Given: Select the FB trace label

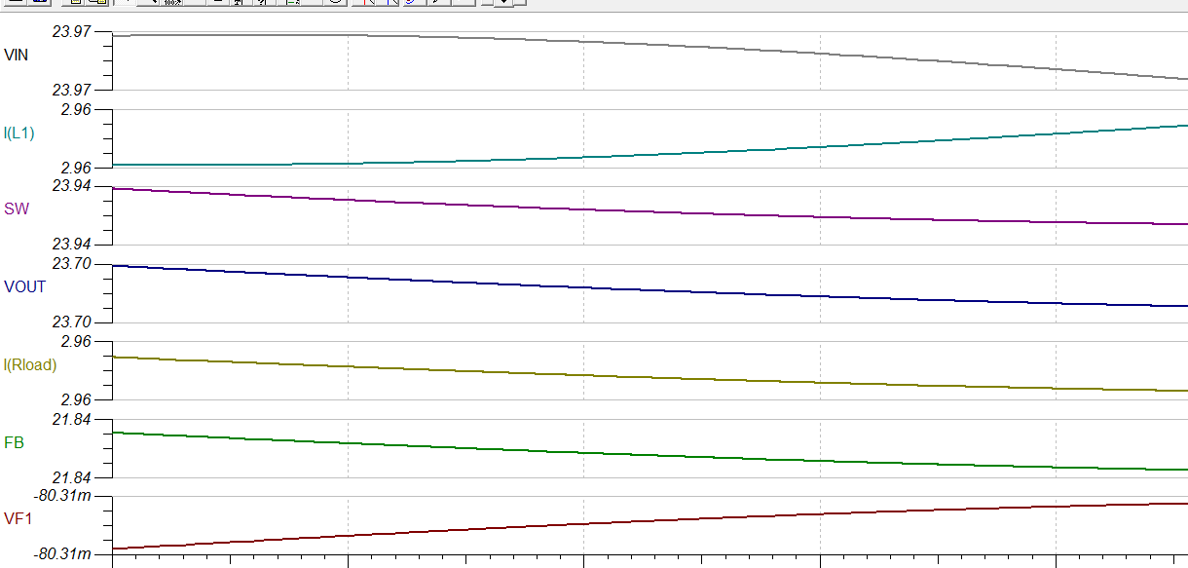Looking at the screenshot, I should coord(15,442).
